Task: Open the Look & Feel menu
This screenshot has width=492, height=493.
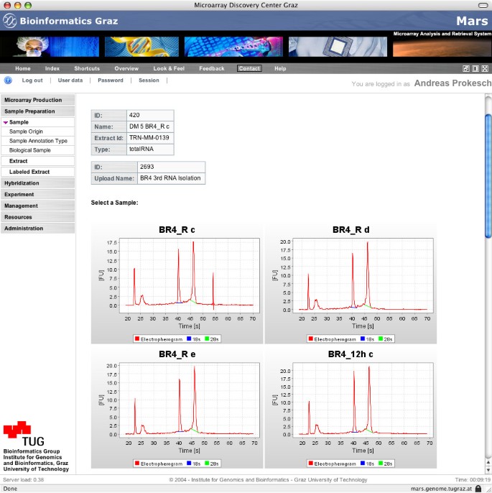Action: click(x=169, y=68)
